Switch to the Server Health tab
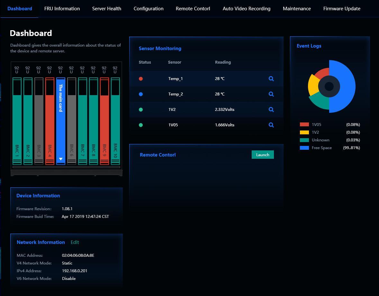The image size is (379, 296). coord(106,9)
